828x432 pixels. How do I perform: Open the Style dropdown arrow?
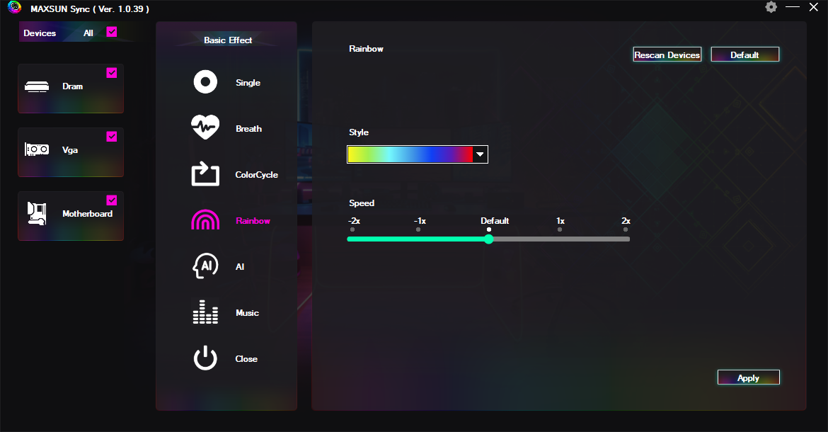pyautogui.click(x=480, y=154)
